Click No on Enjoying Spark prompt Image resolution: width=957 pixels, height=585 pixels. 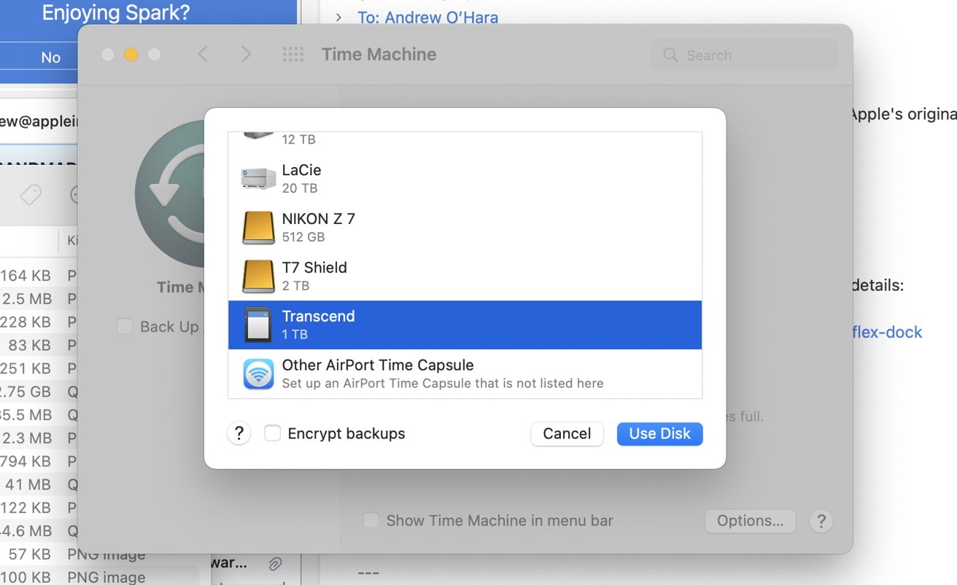pos(50,57)
